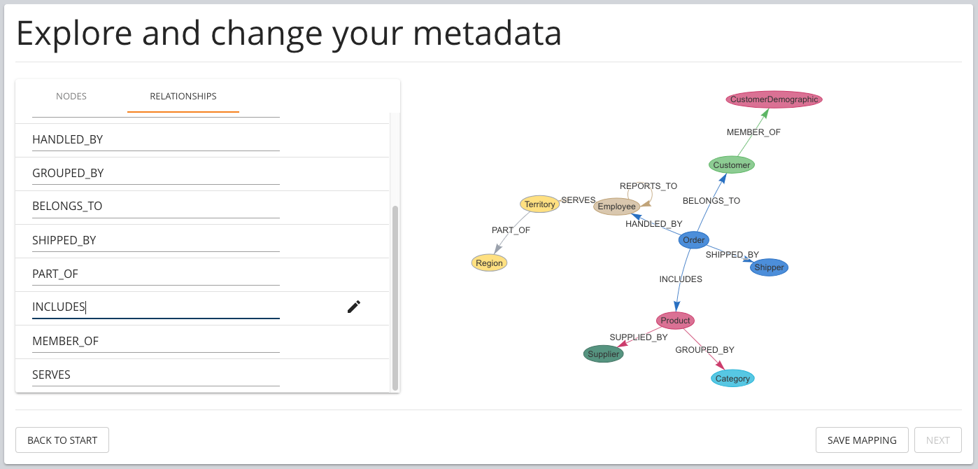Select the Product node in graph
Image resolution: width=978 pixels, height=469 pixels.
[x=675, y=321]
